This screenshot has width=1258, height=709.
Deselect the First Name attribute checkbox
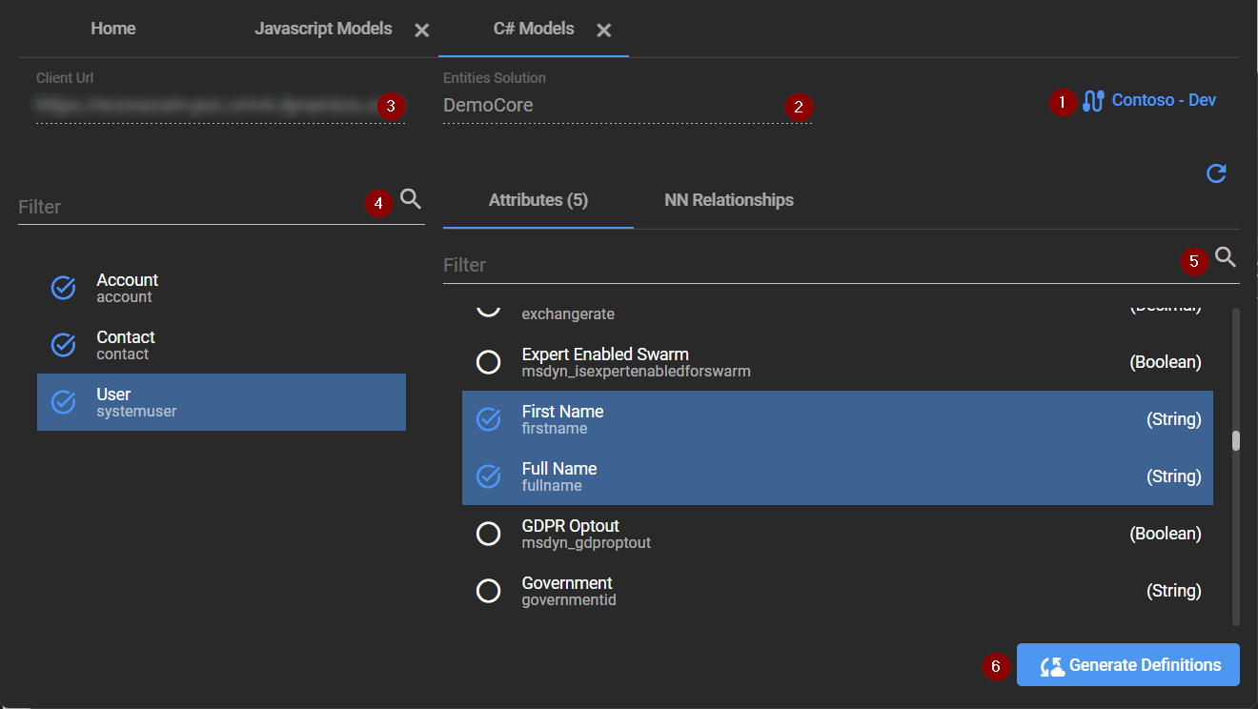click(x=488, y=419)
